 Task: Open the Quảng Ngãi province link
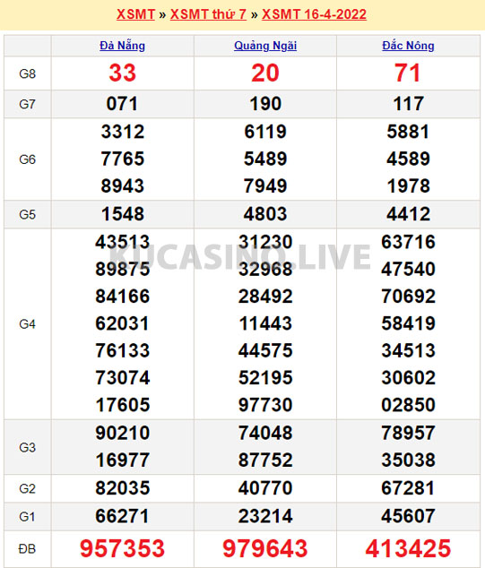click(x=265, y=46)
